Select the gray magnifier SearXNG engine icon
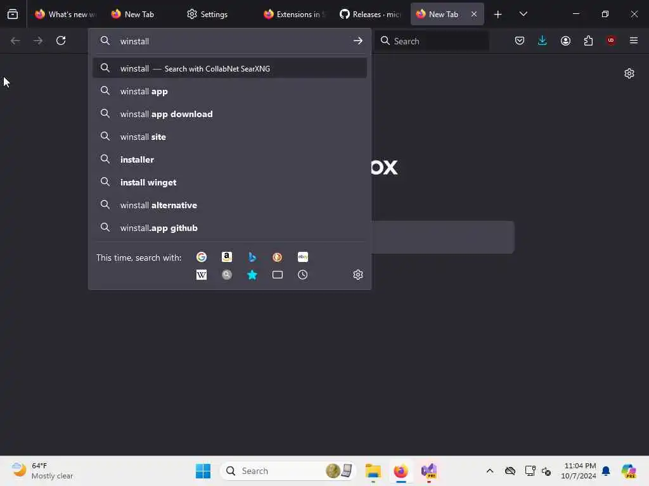 click(x=227, y=275)
